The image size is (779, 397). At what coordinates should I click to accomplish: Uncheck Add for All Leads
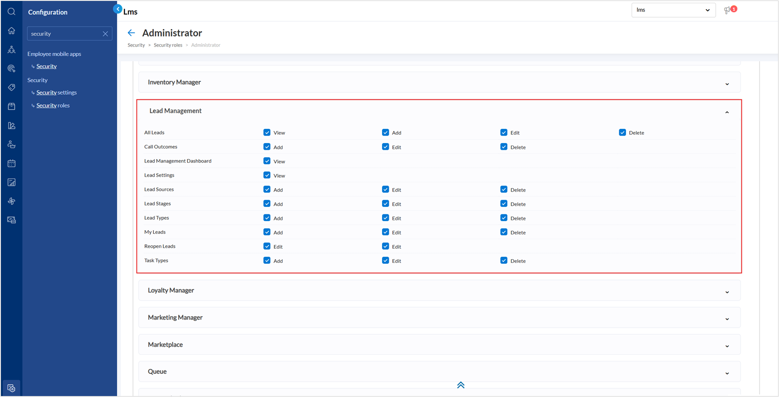[x=385, y=133]
